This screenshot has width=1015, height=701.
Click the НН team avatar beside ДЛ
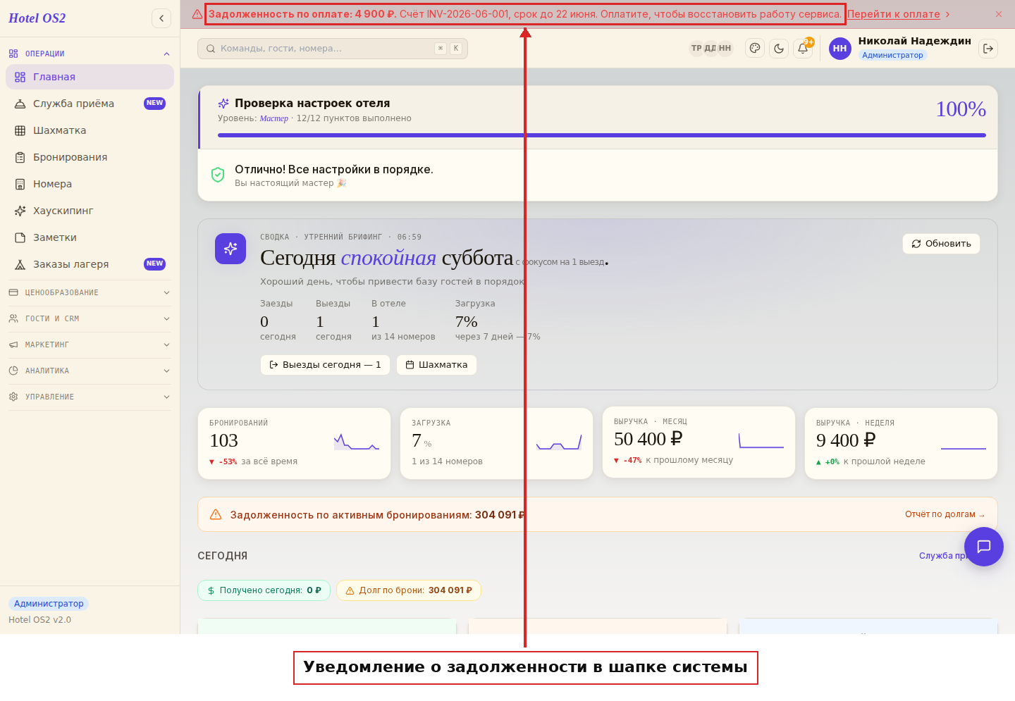(x=725, y=49)
